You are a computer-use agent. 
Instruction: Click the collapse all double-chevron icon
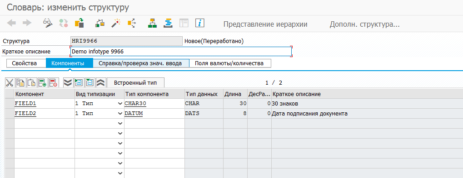point(101,83)
